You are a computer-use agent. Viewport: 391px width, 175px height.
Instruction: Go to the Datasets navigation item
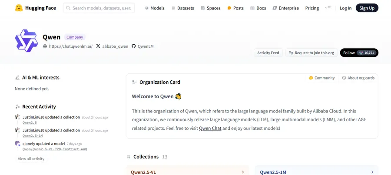tap(182, 8)
